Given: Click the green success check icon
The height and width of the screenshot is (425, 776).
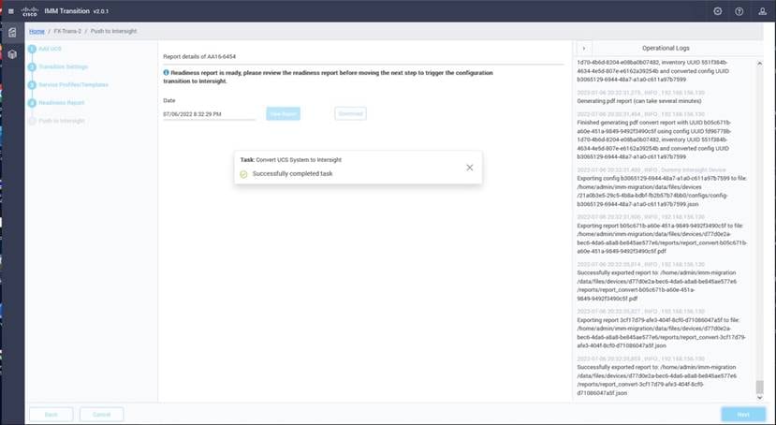Looking at the screenshot, I should [243, 174].
